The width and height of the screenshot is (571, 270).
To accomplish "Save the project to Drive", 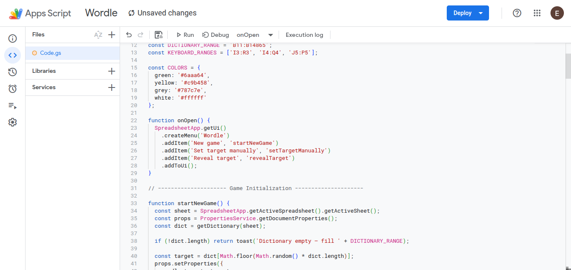I will point(159,35).
